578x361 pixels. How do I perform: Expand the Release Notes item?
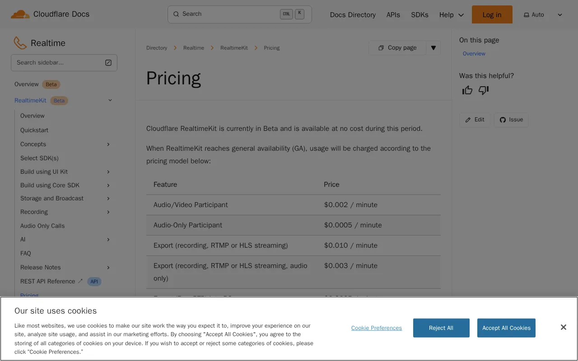pos(108,268)
